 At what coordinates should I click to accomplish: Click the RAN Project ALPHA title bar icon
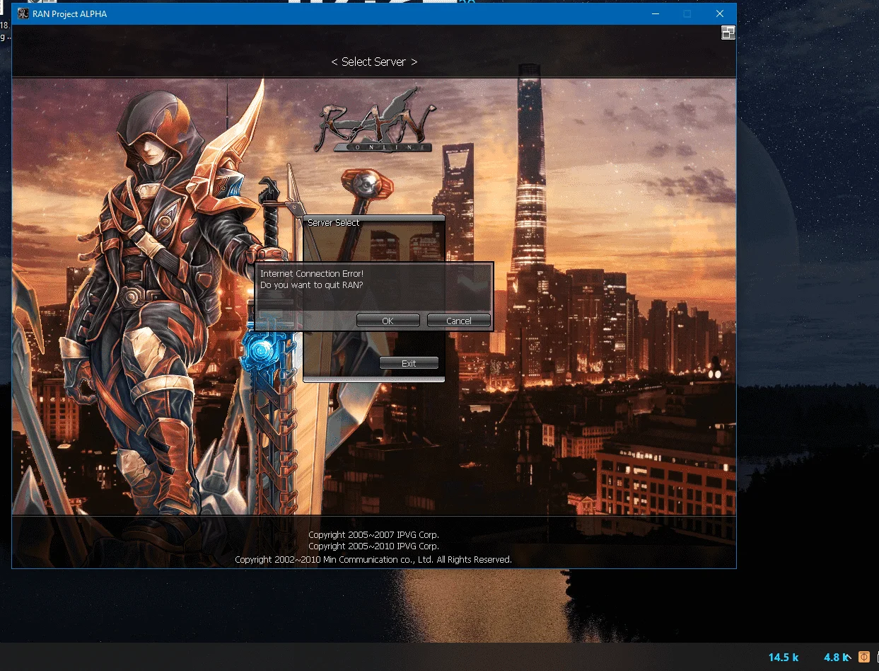click(x=23, y=13)
